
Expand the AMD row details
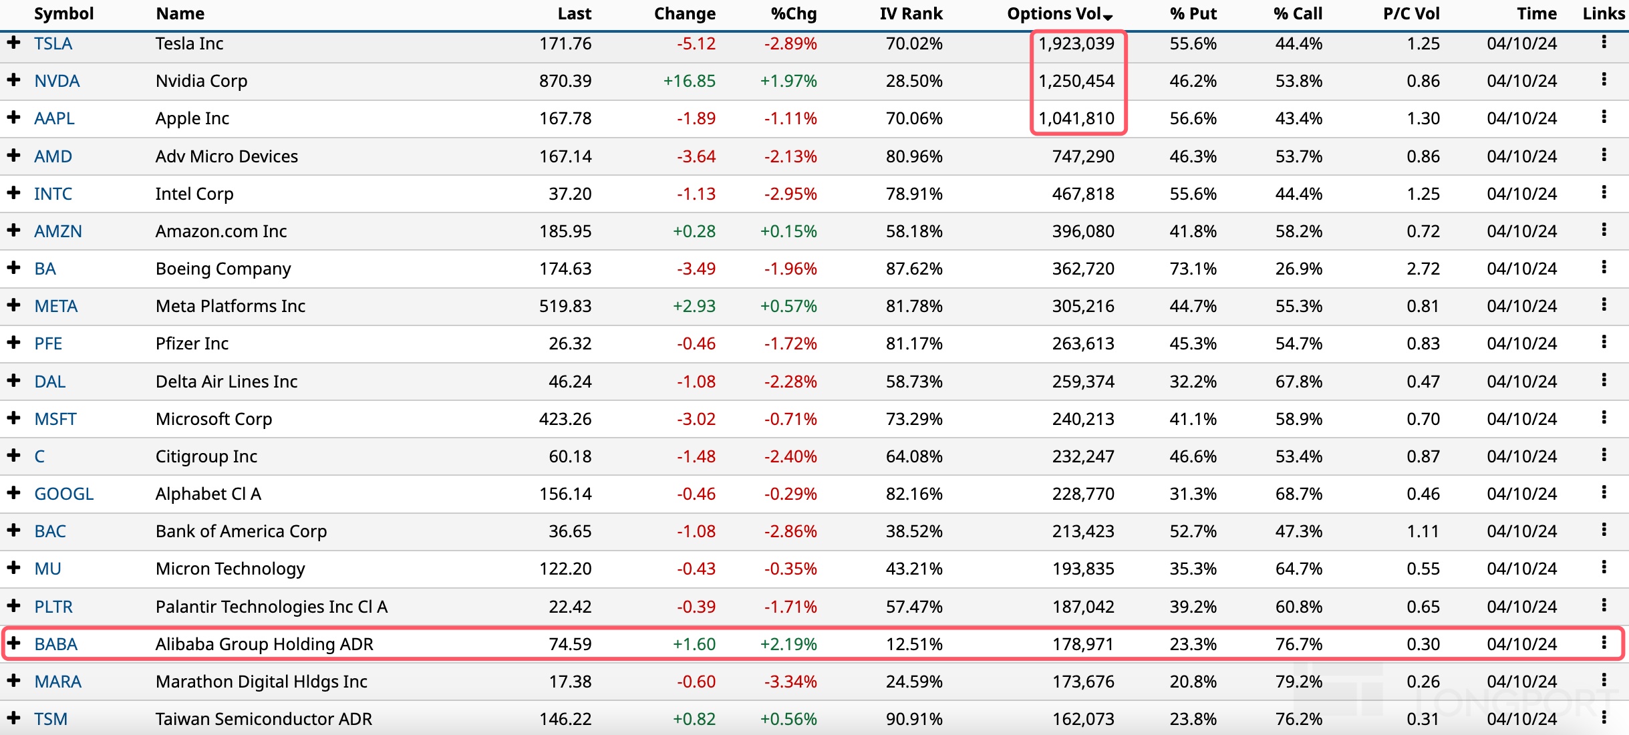13,156
